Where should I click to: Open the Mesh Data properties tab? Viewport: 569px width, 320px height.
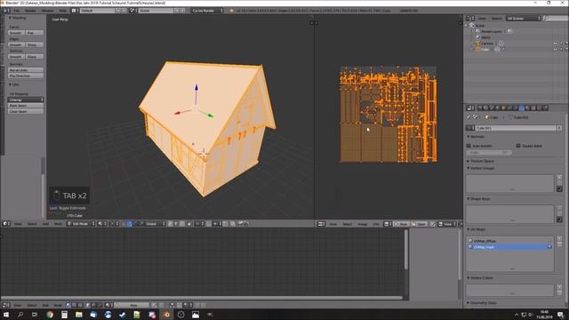pyautogui.click(x=521, y=108)
